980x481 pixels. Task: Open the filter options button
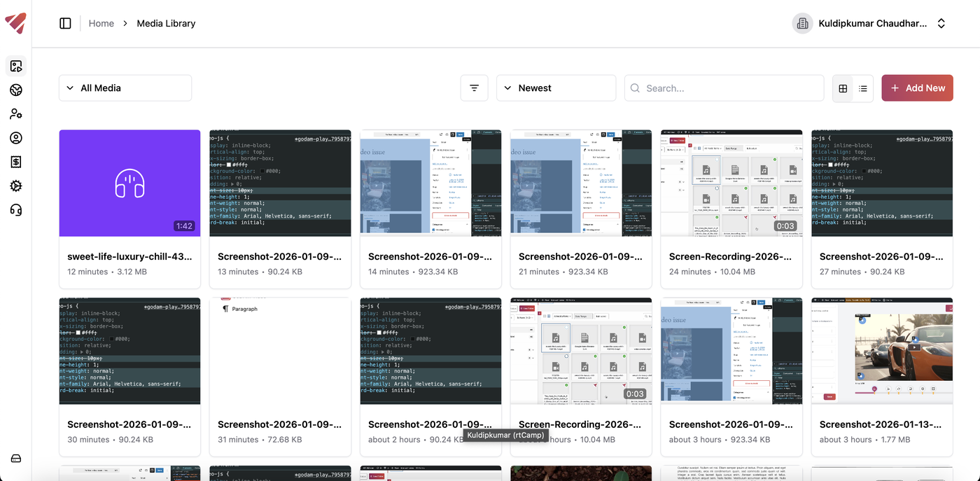[x=474, y=88]
